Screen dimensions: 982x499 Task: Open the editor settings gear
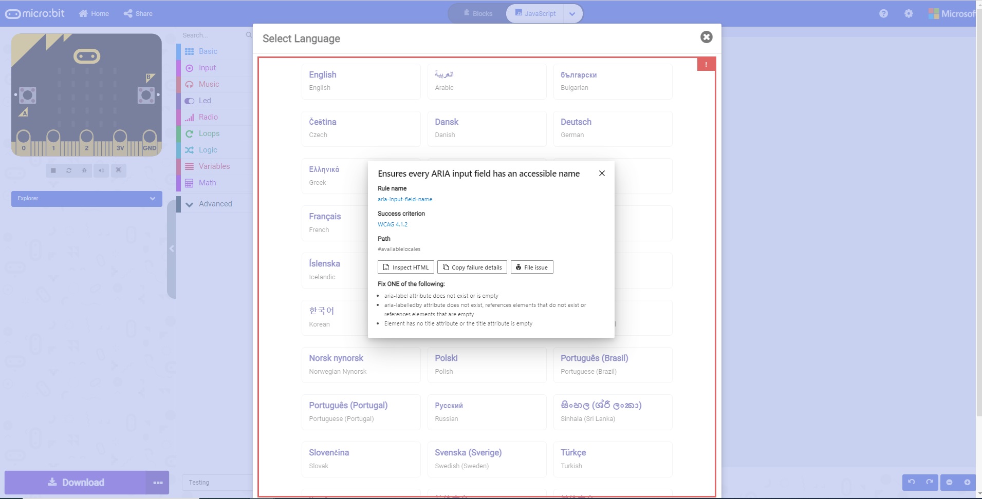tap(909, 13)
